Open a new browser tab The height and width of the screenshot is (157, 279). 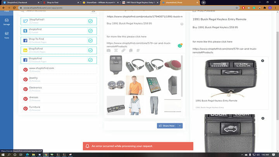[x=203, y=2]
